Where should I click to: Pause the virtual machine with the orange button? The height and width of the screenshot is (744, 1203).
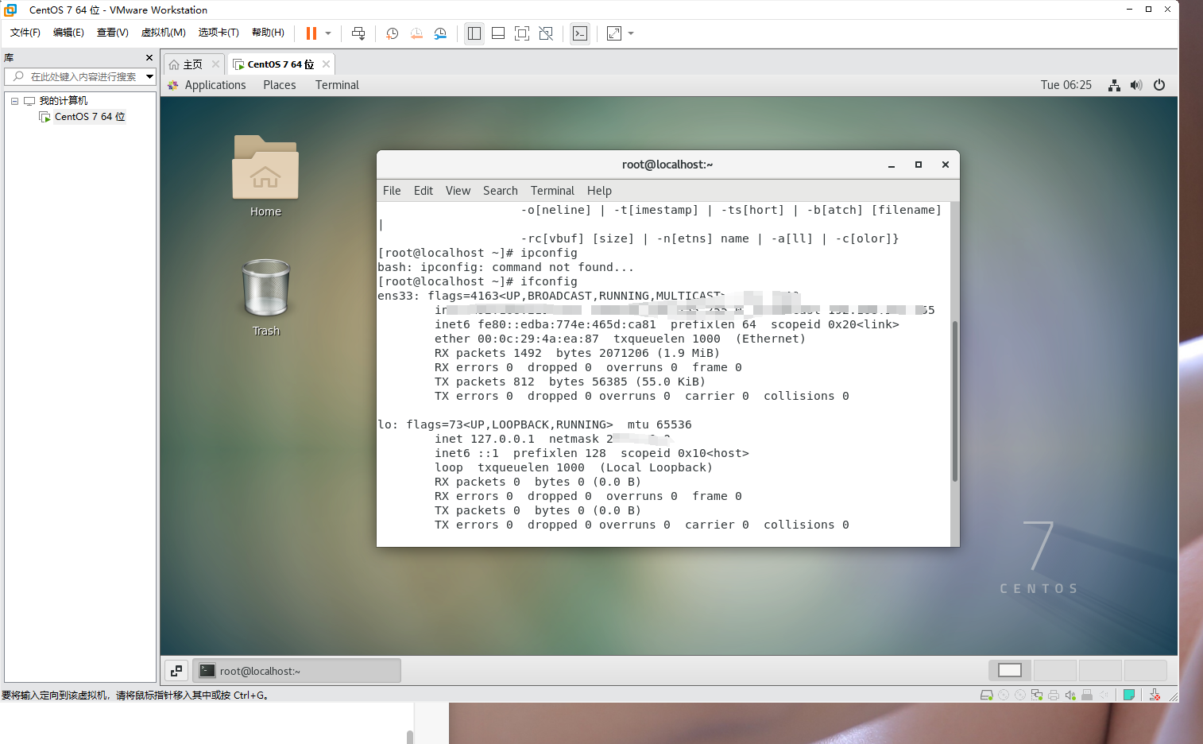pos(311,33)
